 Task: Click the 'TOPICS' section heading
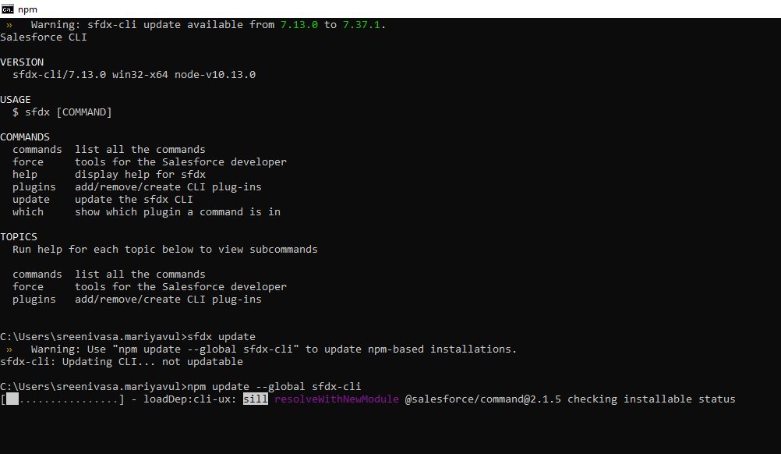(19, 236)
